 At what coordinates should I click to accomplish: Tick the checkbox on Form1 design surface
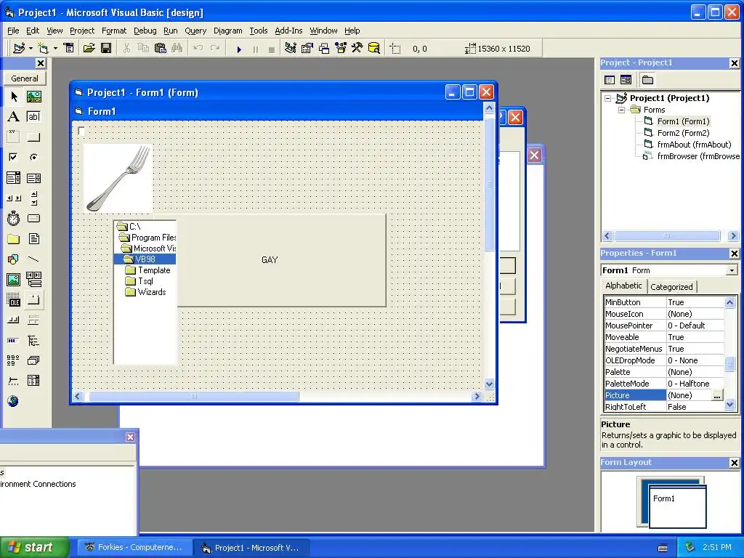click(81, 131)
